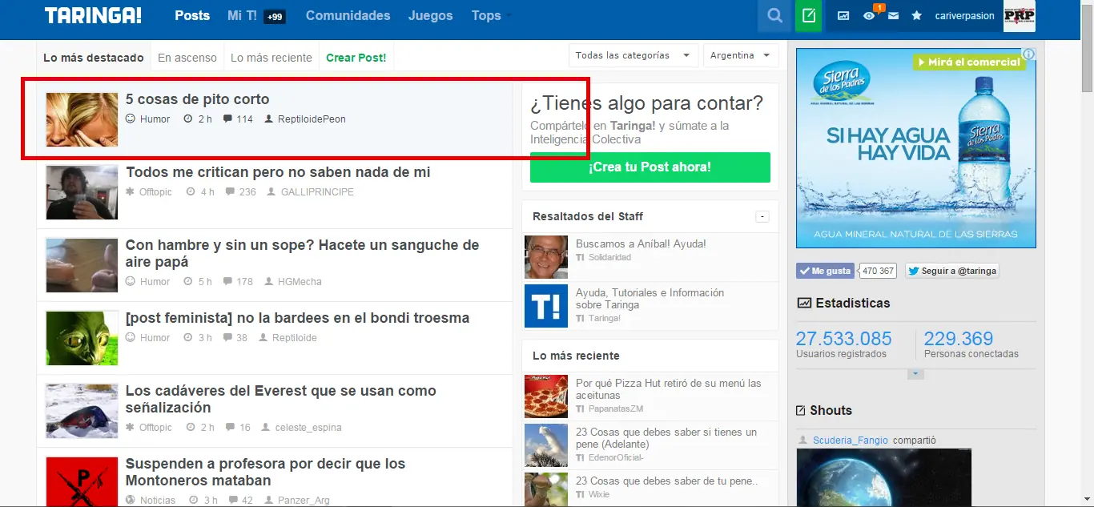Viewport: 1094px width, 507px height.
Task: Click the PRP user avatar in the header
Action: pos(1020,15)
